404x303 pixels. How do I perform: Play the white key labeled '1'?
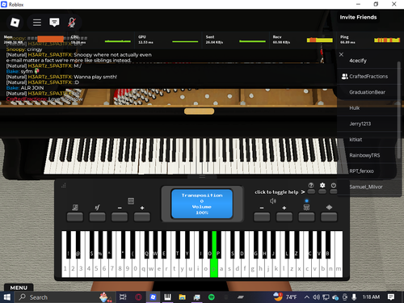coord(65,268)
